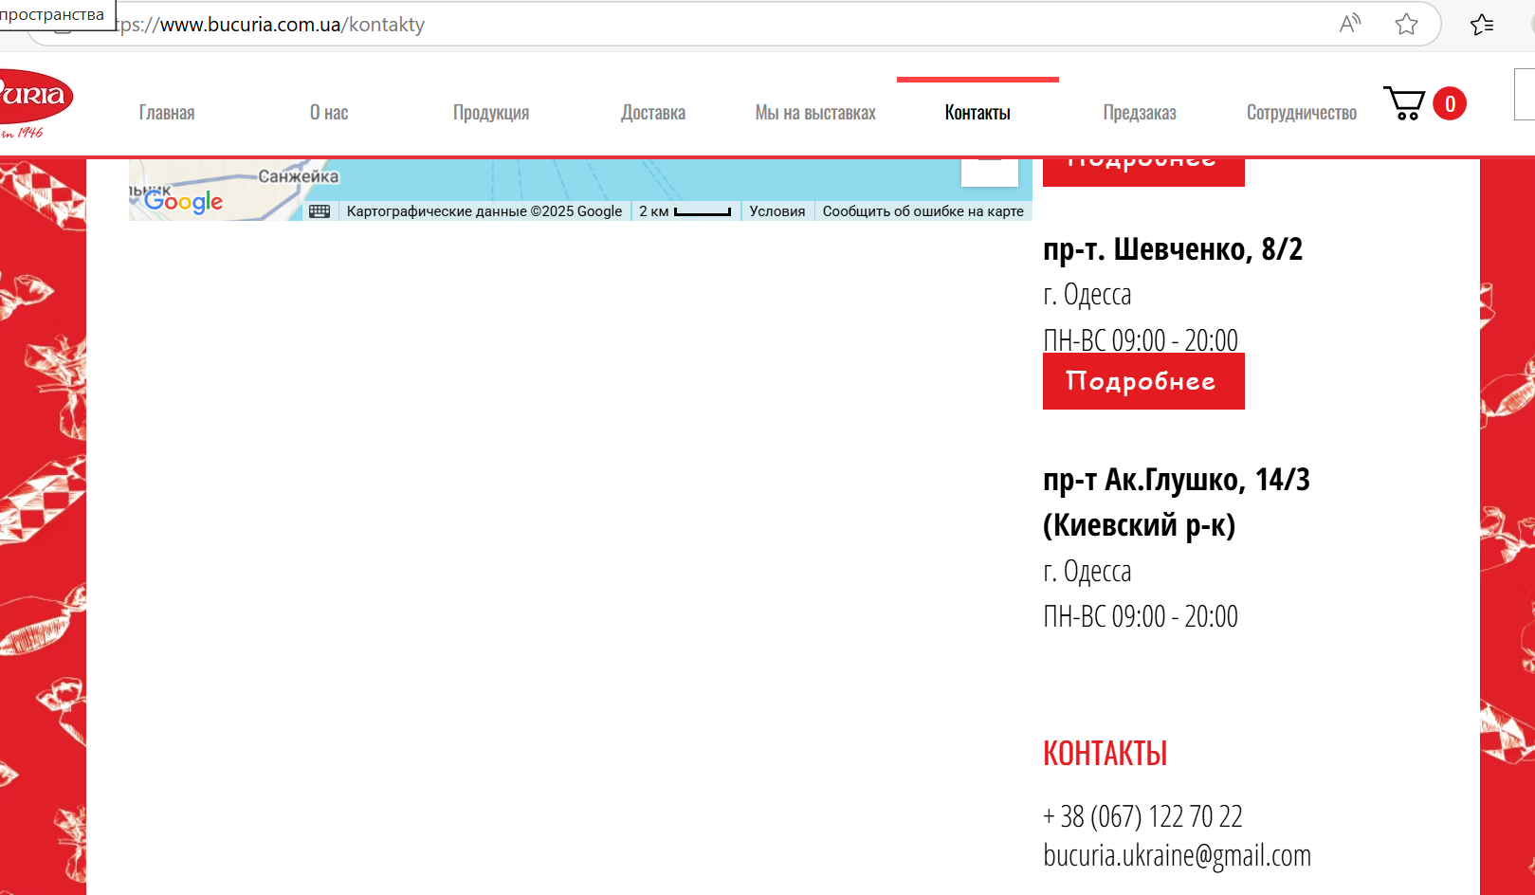This screenshot has height=895, width=1535.
Task: Navigate to Доставка page
Action: (652, 113)
